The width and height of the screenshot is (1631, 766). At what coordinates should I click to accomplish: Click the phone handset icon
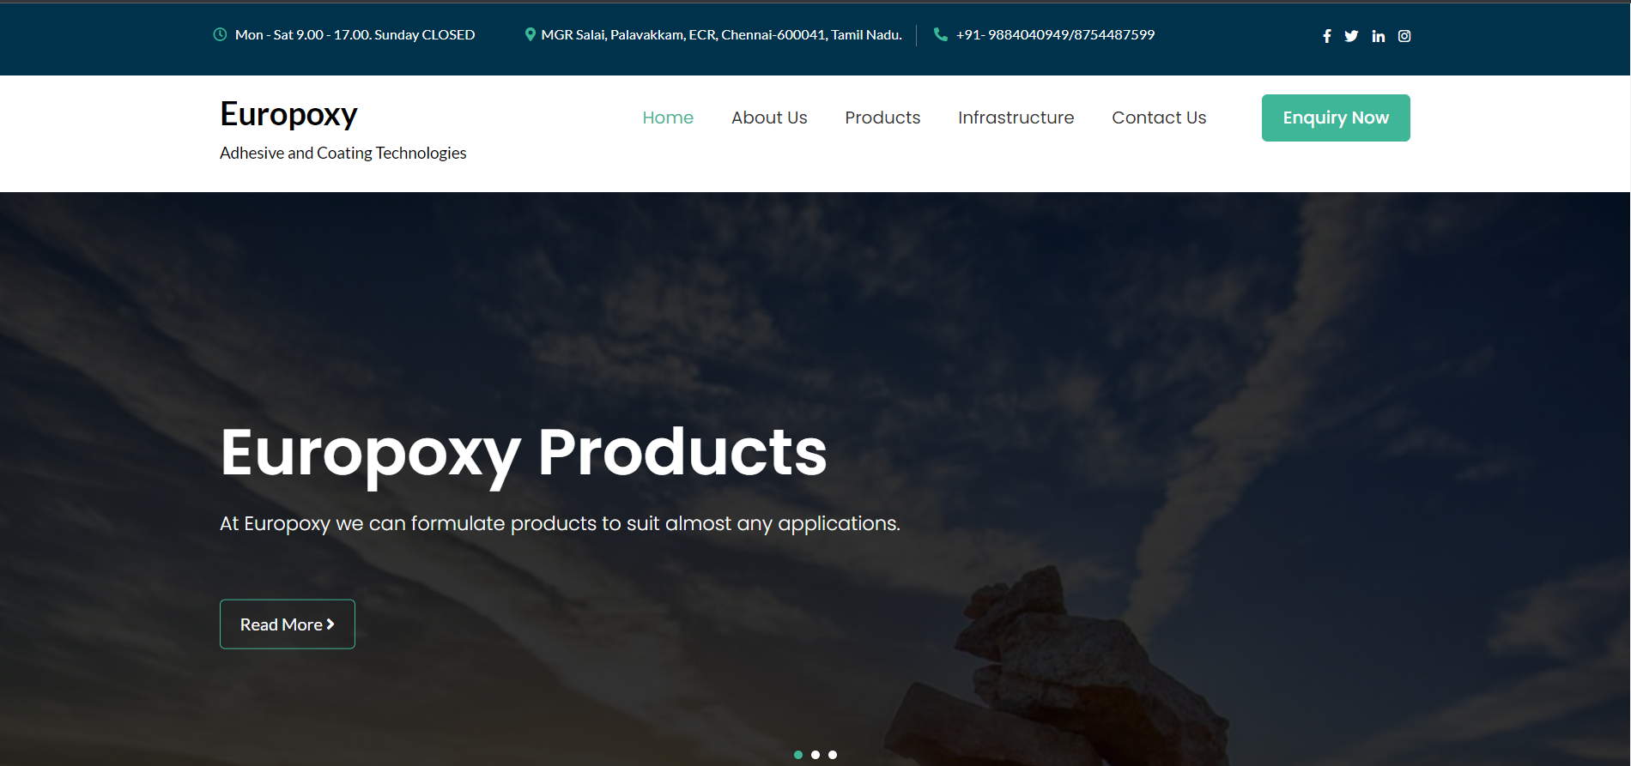941,34
